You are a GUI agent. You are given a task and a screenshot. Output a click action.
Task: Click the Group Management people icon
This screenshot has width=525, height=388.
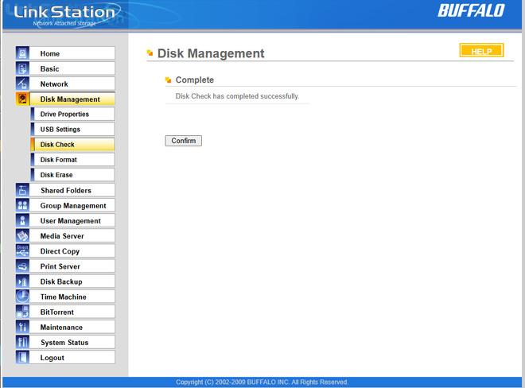tap(22, 205)
